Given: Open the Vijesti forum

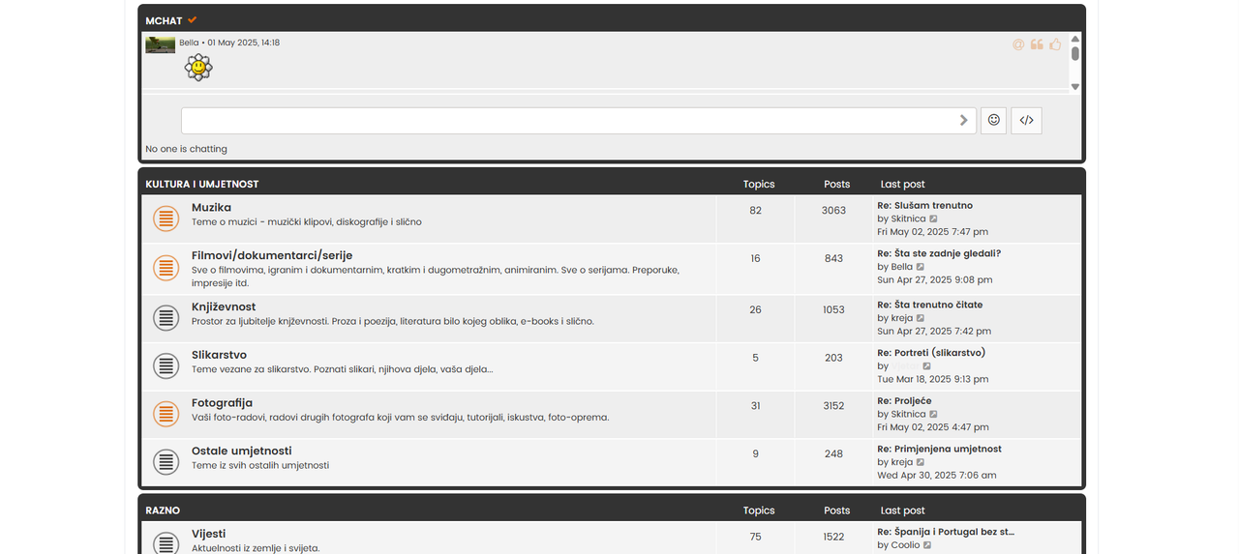Looking at the screenshot, I should 209,533.
